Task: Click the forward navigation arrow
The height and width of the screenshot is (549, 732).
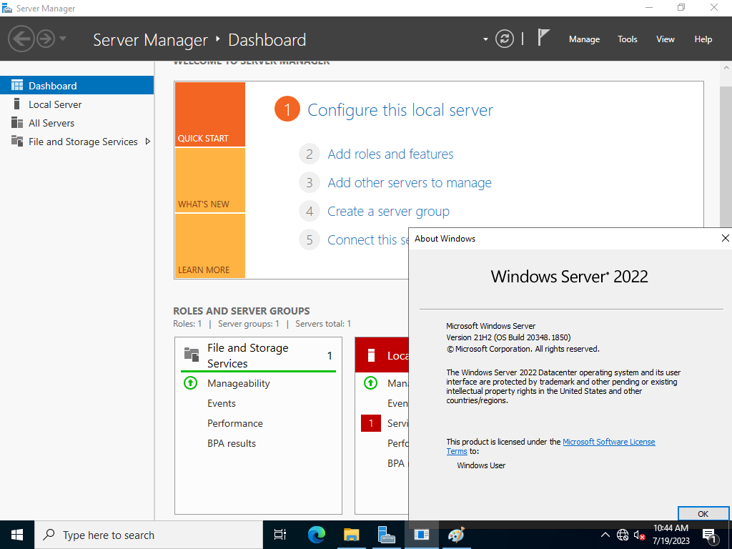Action: (46, 39)
